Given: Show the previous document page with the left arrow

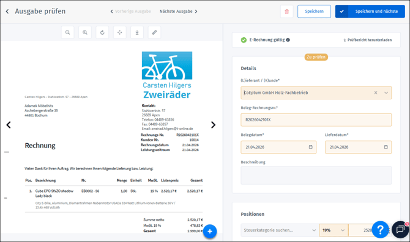Looking at the screenshot, I should [9, 125].
